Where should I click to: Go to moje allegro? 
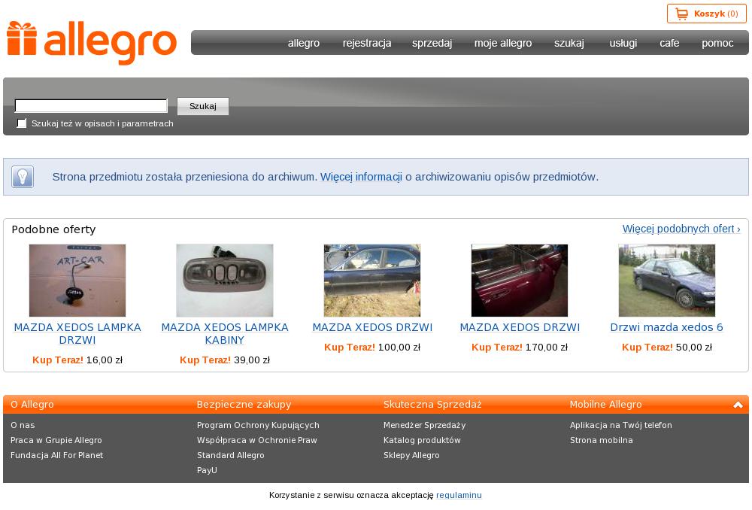[503, 43]
